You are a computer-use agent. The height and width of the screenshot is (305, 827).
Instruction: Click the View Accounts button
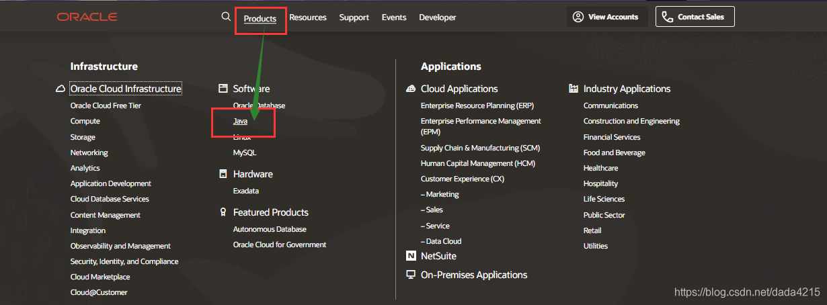point(607,17)
